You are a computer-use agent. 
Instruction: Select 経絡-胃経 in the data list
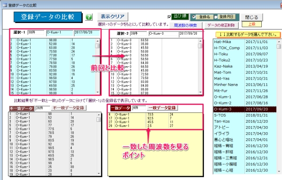[x=244, y=146]
